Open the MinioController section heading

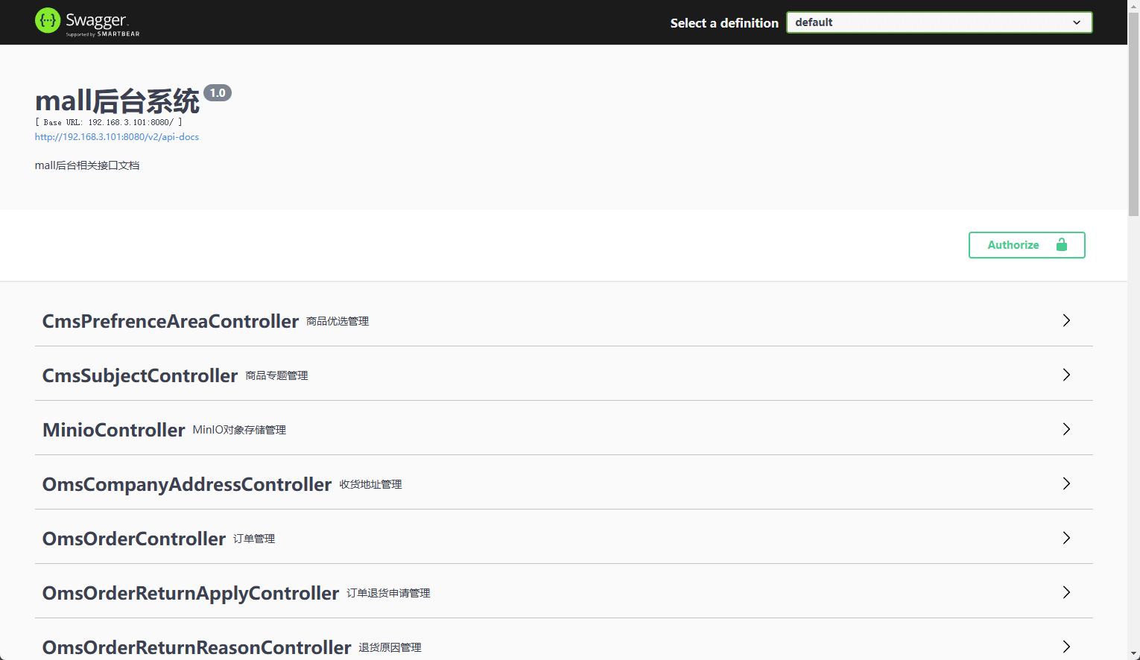click(x=114, y=430)
